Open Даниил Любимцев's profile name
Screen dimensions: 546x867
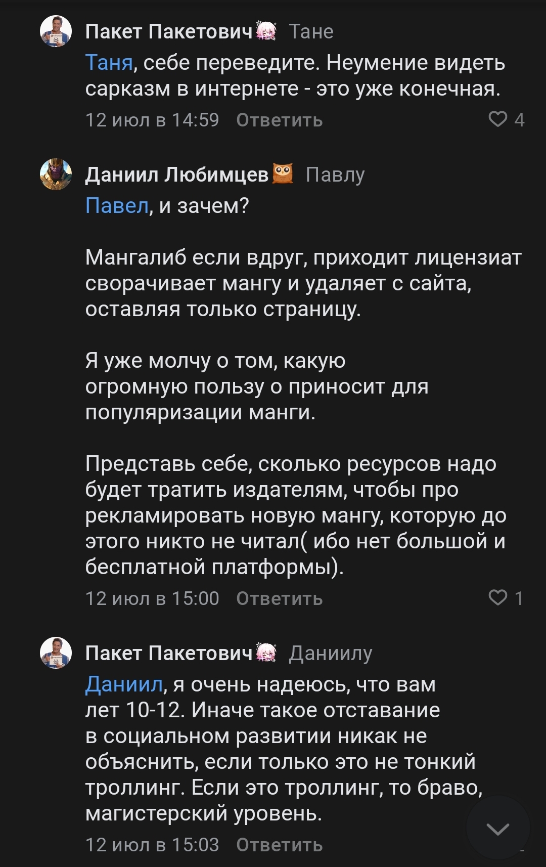176,175
